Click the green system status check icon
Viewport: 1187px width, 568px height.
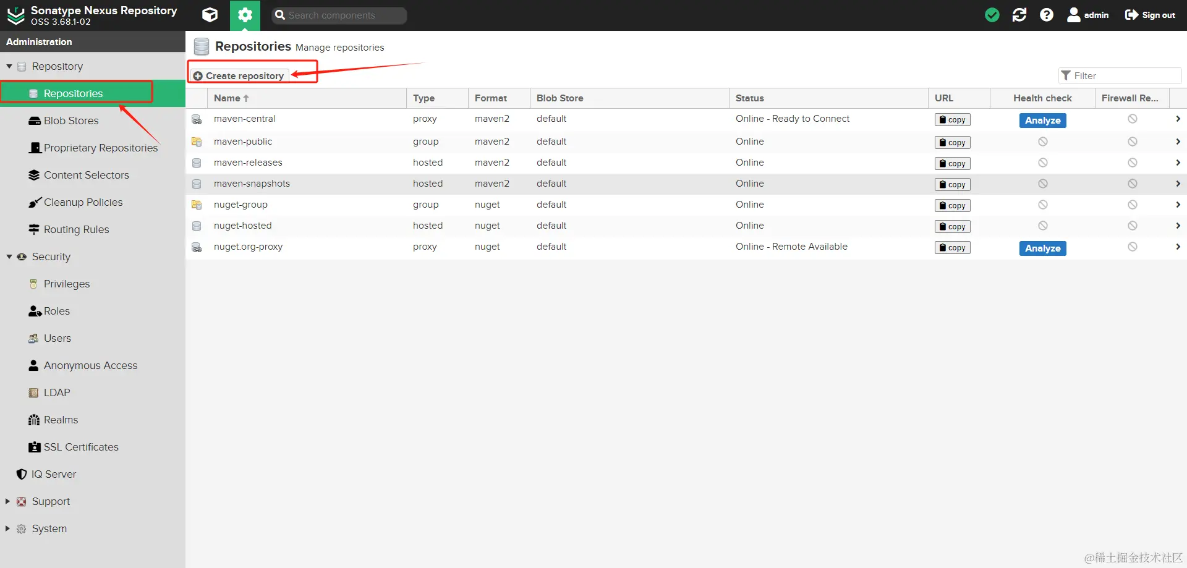click(x=992, y=15)
